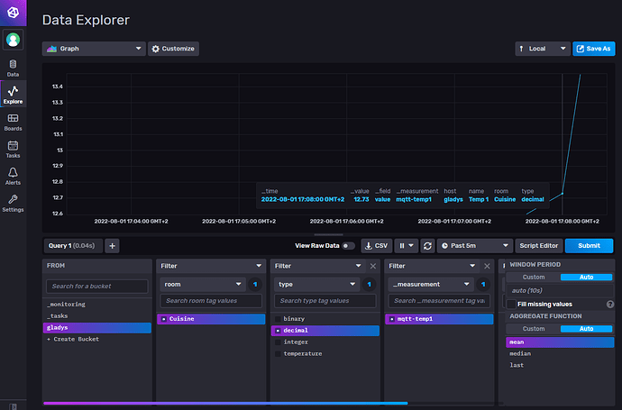622x410 pixels.
Task: Go to Boards in sidebar
Action: tap(13, 122)
